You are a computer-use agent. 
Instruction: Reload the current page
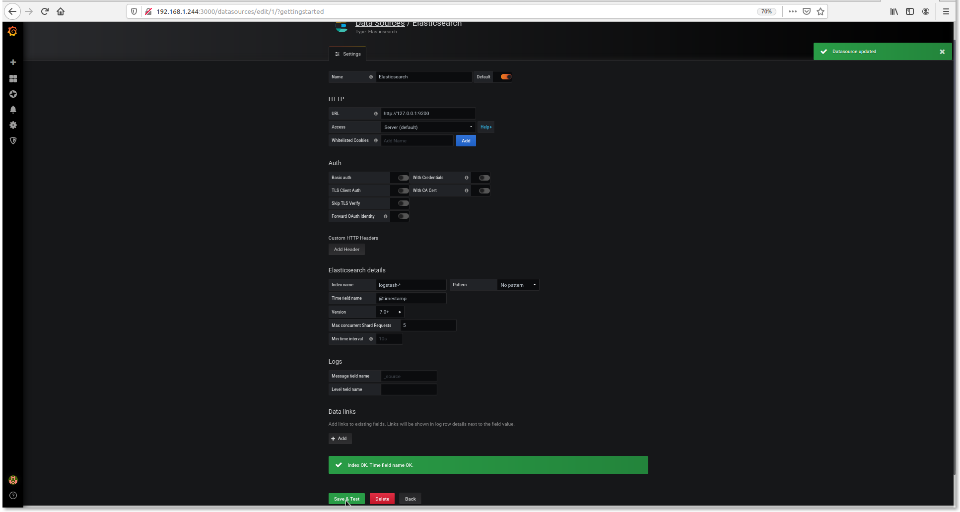pos(45,11)
